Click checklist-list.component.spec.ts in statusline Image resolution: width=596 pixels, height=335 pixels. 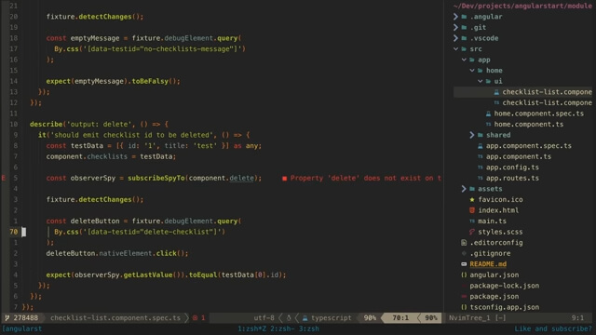[x=115, y=318]
